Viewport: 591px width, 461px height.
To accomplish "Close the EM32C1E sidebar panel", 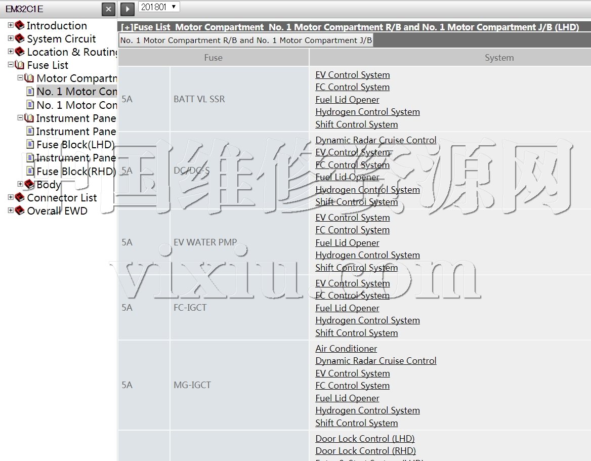I will point(108,9).
